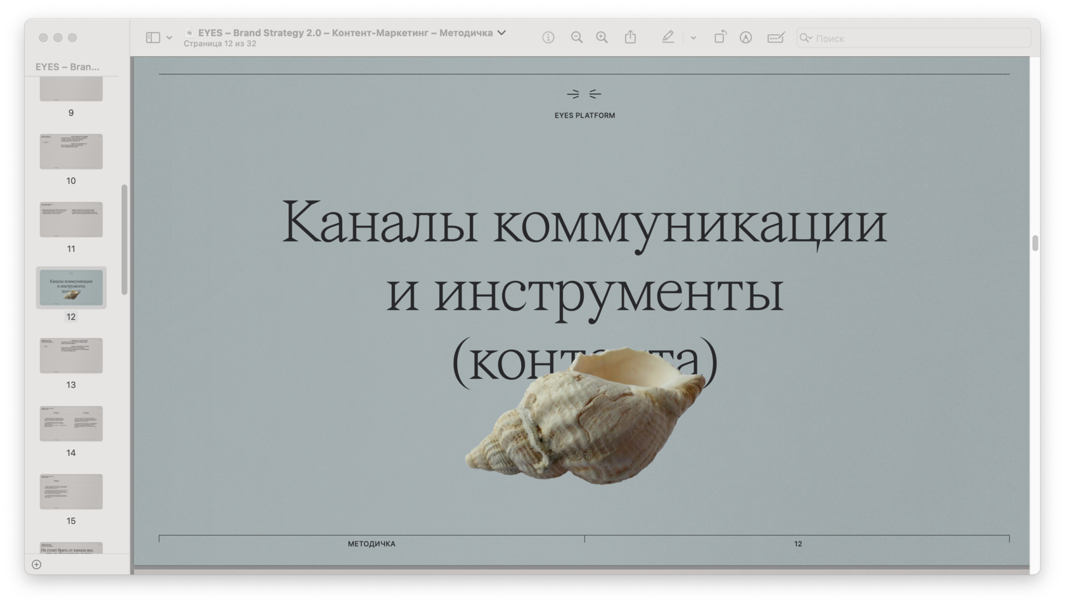
Task: Show the Markup toolbar
Action: [746, 37]
